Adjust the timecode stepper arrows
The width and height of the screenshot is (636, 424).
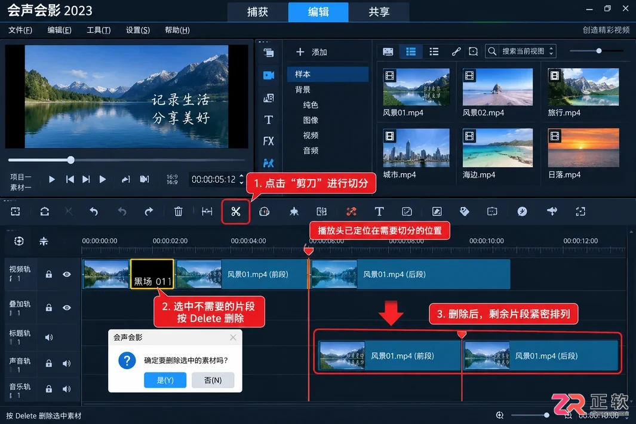point(241,179)
